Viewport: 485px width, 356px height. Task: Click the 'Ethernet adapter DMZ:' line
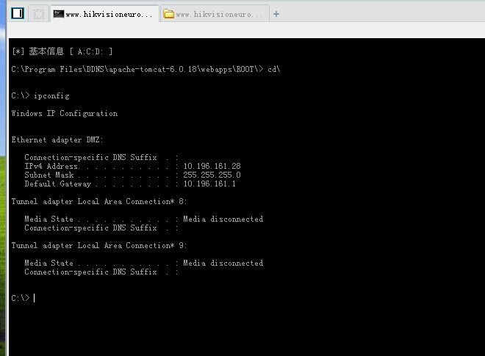(x=57, y=139)
